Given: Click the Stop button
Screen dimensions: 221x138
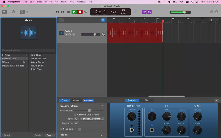Looking at the screenshot, I should pos(69,12).
